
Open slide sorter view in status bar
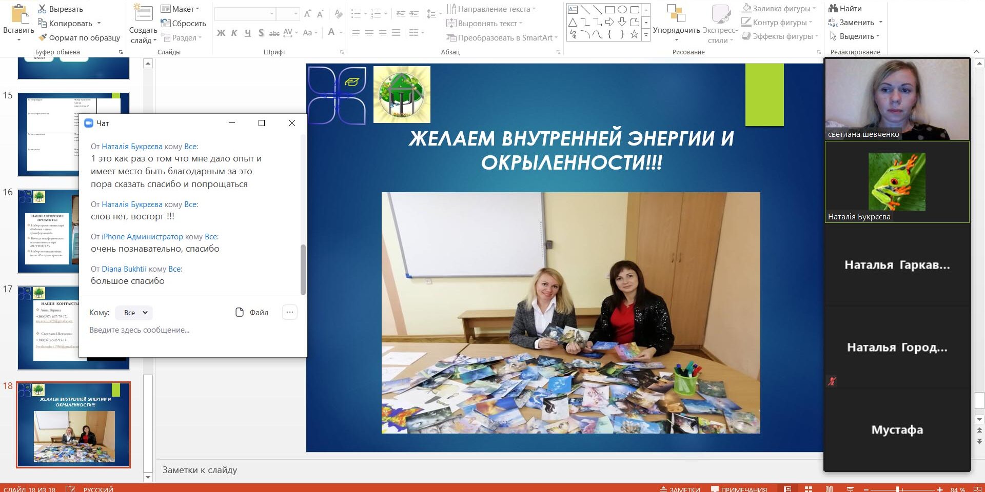point(808,489)
